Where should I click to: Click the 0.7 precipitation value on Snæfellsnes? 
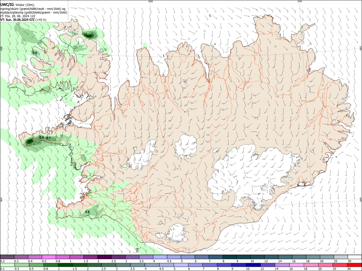click(x=48, y=138)
